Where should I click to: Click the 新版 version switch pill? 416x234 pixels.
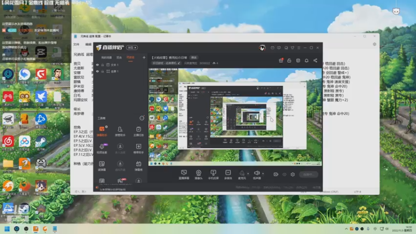(132, 47)
